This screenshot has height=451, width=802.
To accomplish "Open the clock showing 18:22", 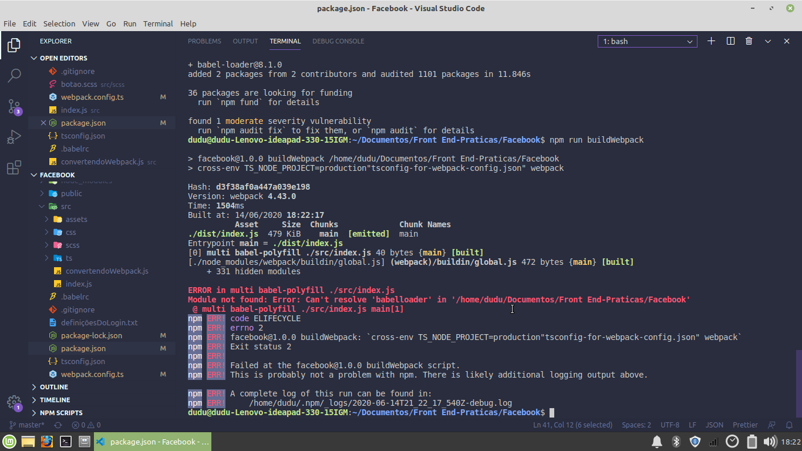I will tap(791, 442).
